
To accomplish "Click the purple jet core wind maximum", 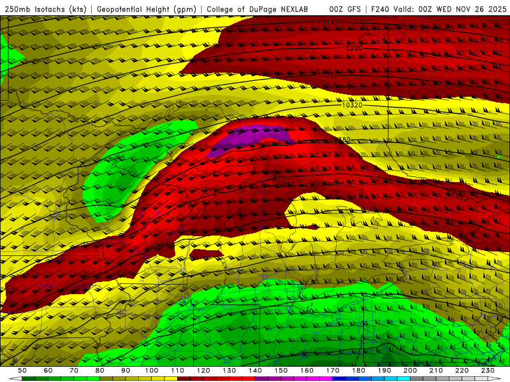I will [251, 138].
